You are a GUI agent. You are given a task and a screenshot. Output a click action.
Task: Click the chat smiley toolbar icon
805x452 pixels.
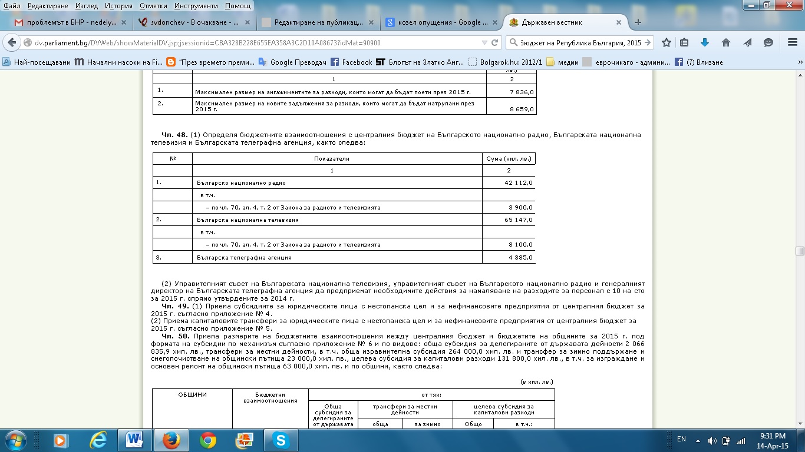coord(768,43)
